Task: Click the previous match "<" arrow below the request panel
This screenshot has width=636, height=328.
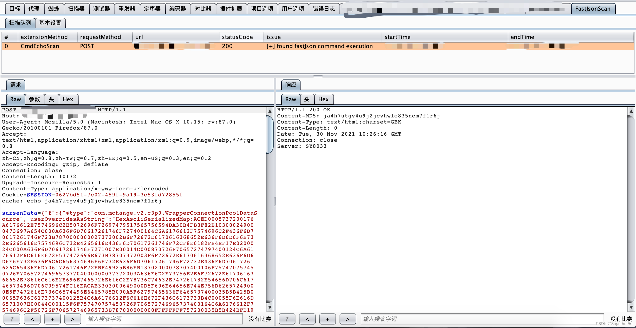Action: tap(32, 319)
